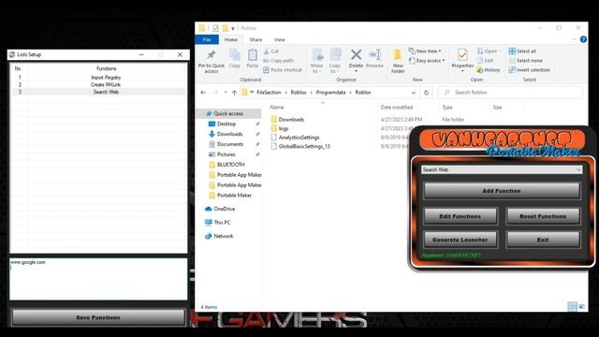
Task: Switch to the Home tab
Action: 231,39
